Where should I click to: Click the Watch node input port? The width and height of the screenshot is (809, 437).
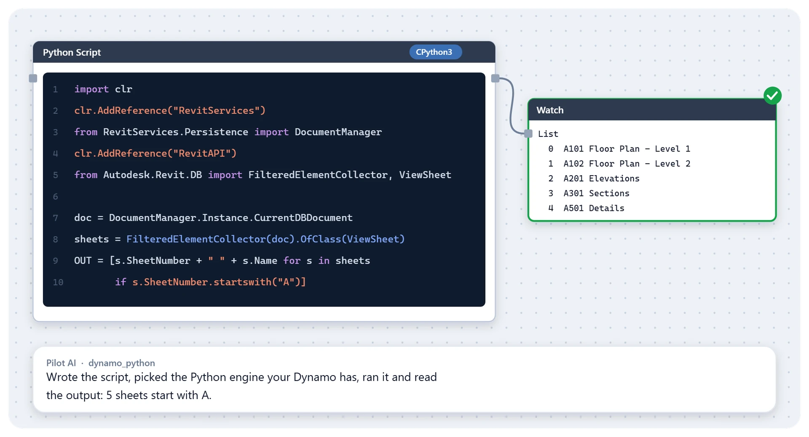click(528, 134)
